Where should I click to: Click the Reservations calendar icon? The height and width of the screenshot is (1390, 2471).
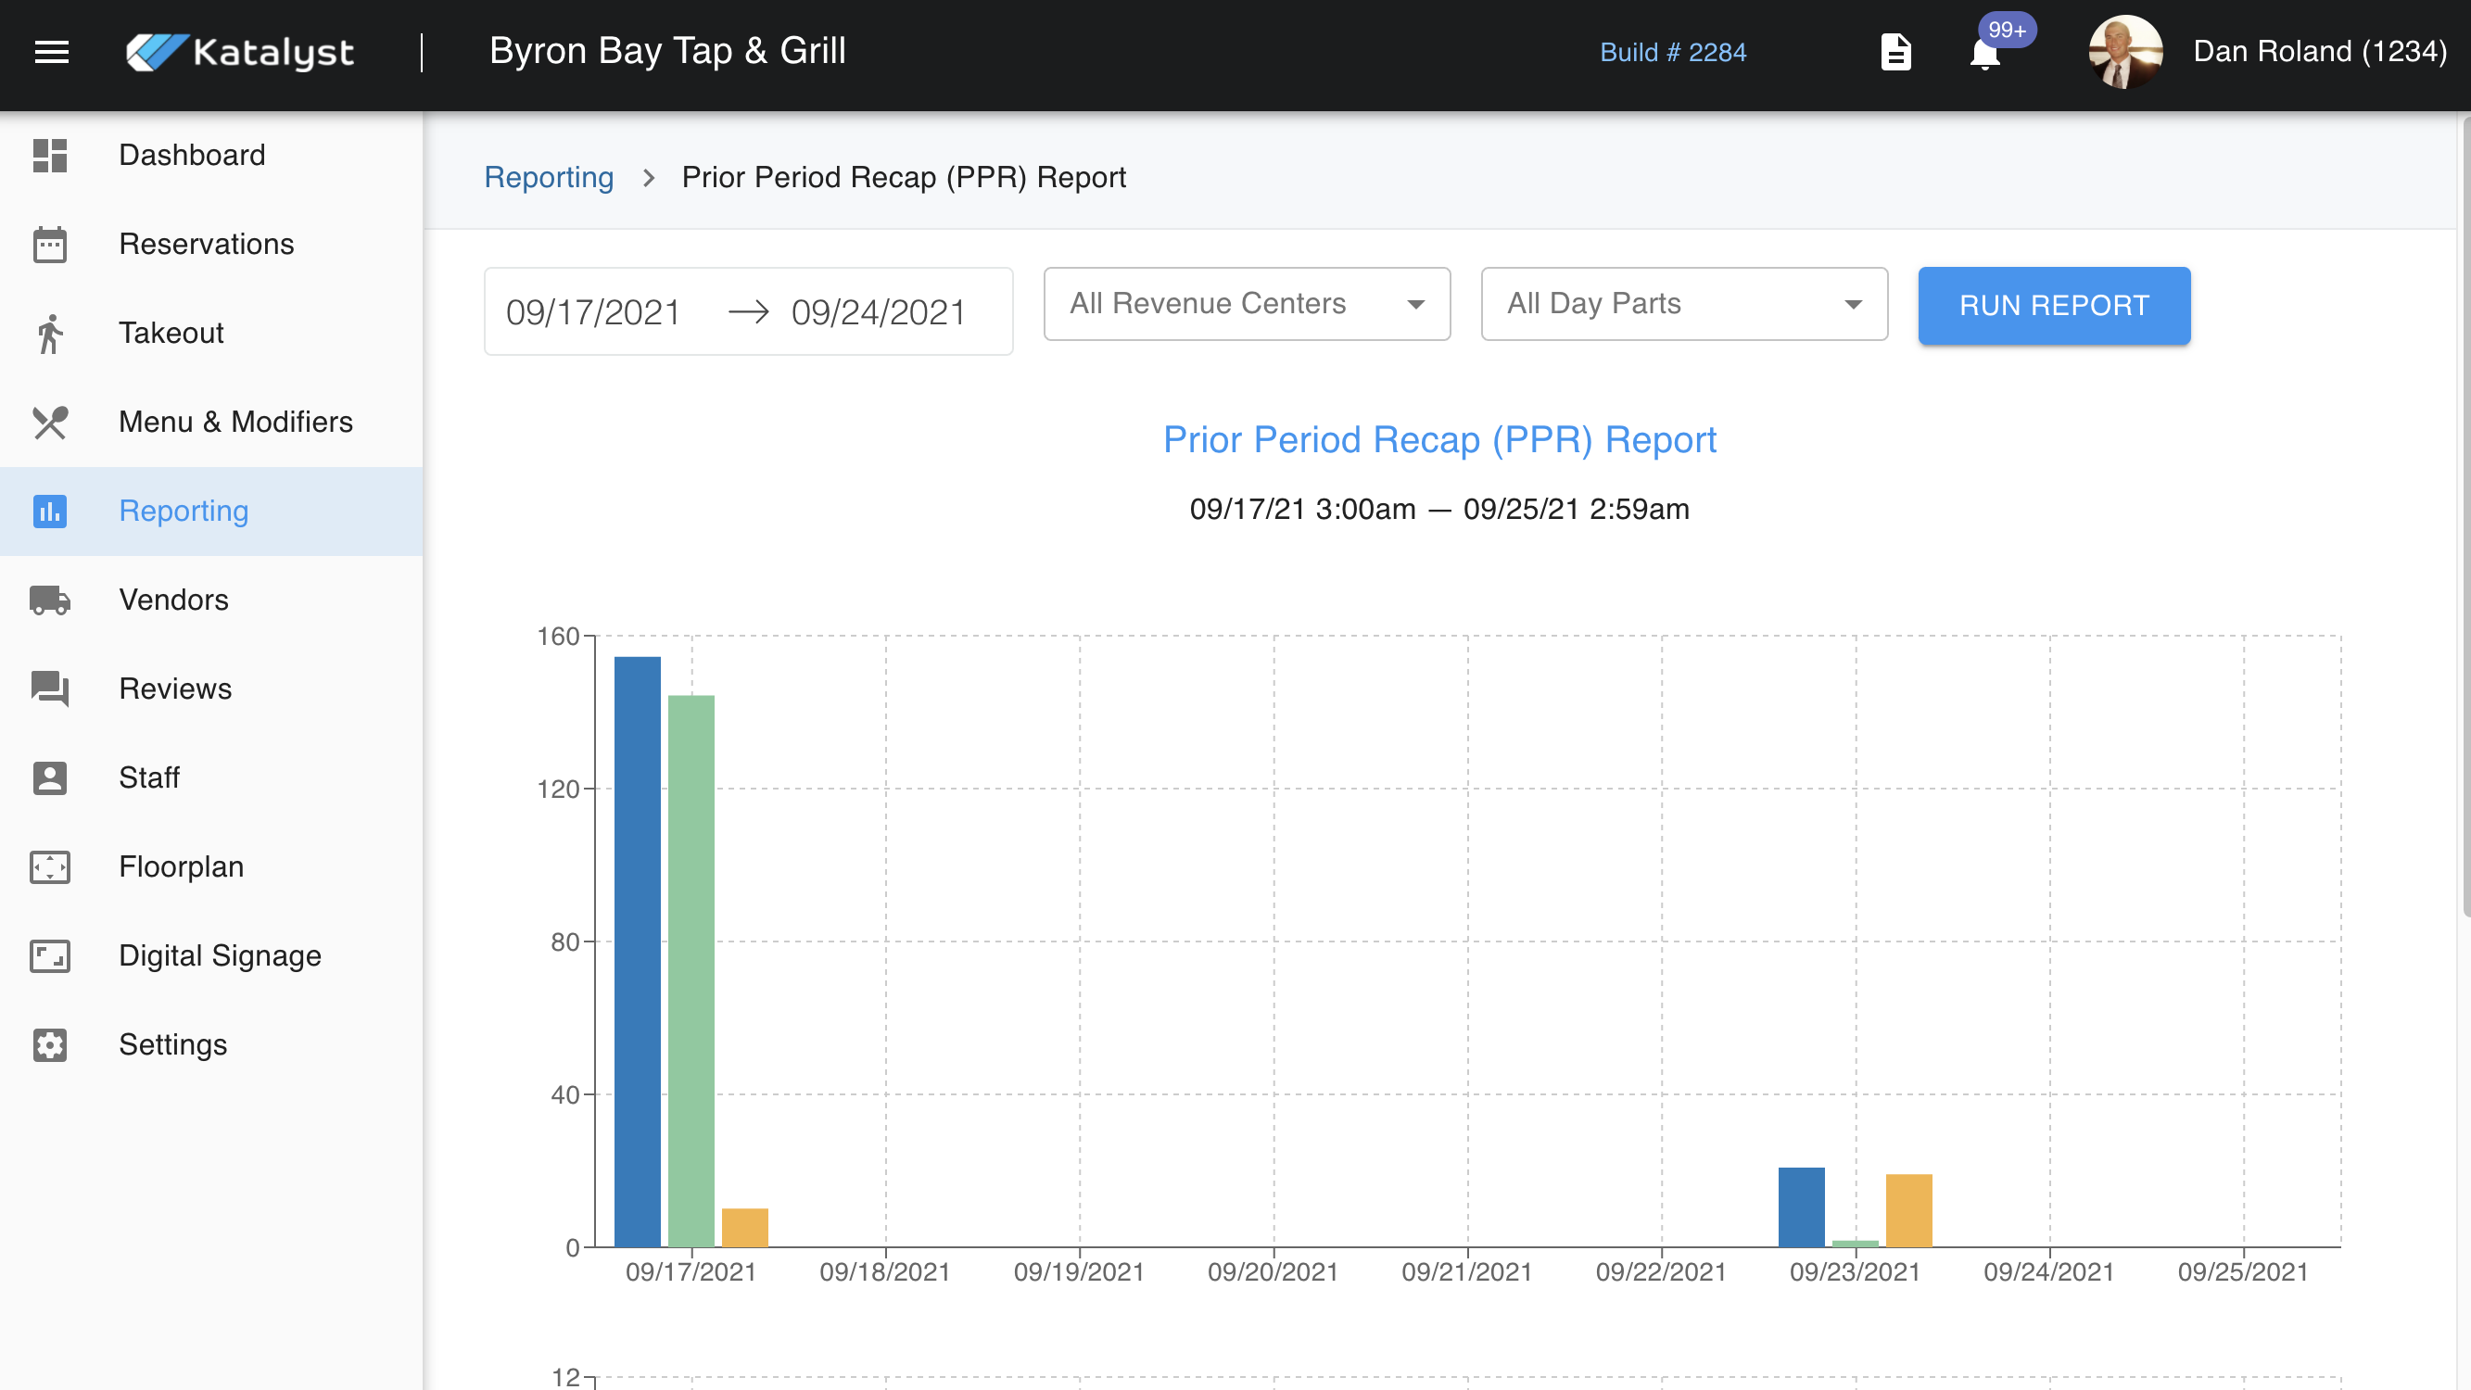click(x=50, y=245)
